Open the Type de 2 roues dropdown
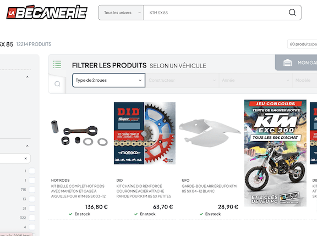The image size is (317, 236). [x=108, y=80]
